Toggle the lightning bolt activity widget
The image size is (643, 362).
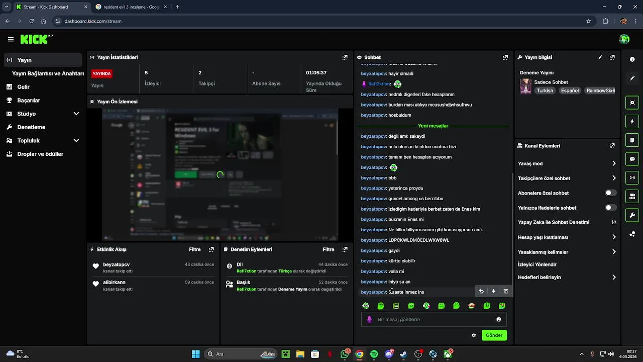click(632, 121)
